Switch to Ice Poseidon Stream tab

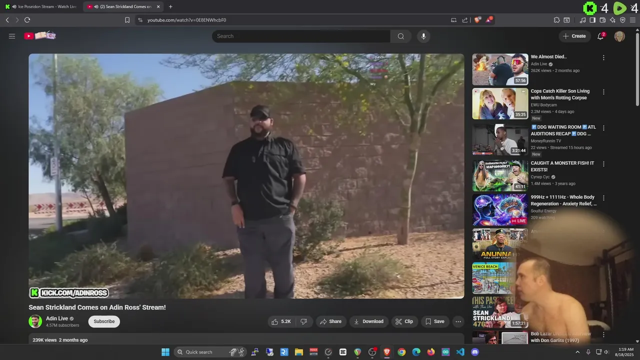coord(41,6)
